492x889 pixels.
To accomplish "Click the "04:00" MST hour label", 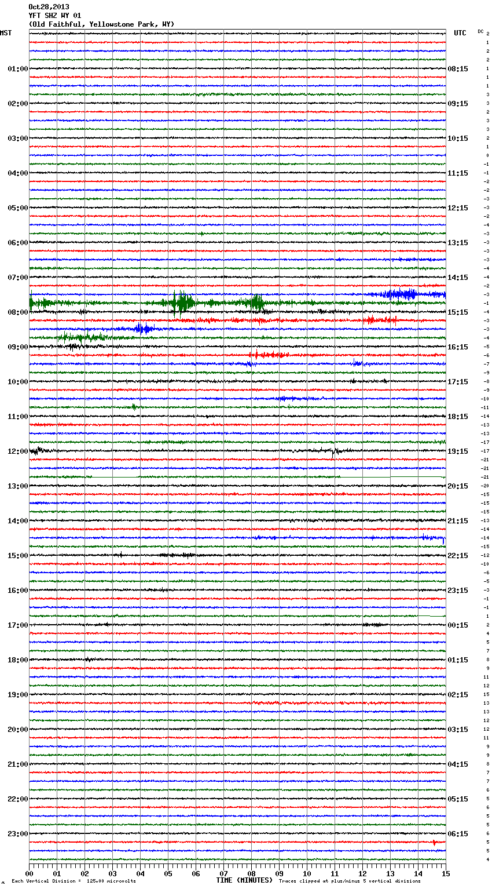I will coord(18,173).
